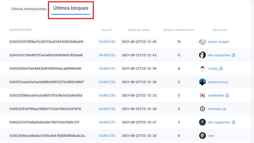Click block ID 034525160cddbb6a7c95fcd8479268089d6a4c3a

[47, 136]
